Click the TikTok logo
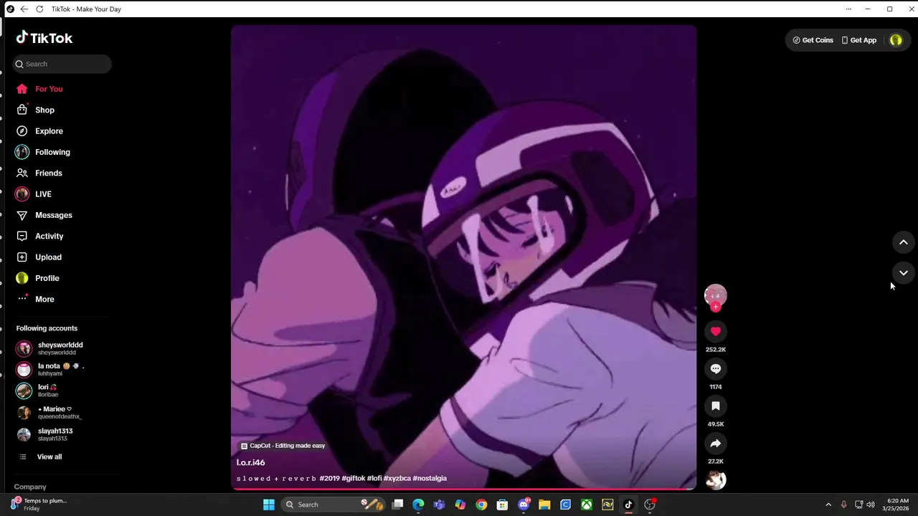Viewport: 918px width, 516px height. [x=44, y=38]
